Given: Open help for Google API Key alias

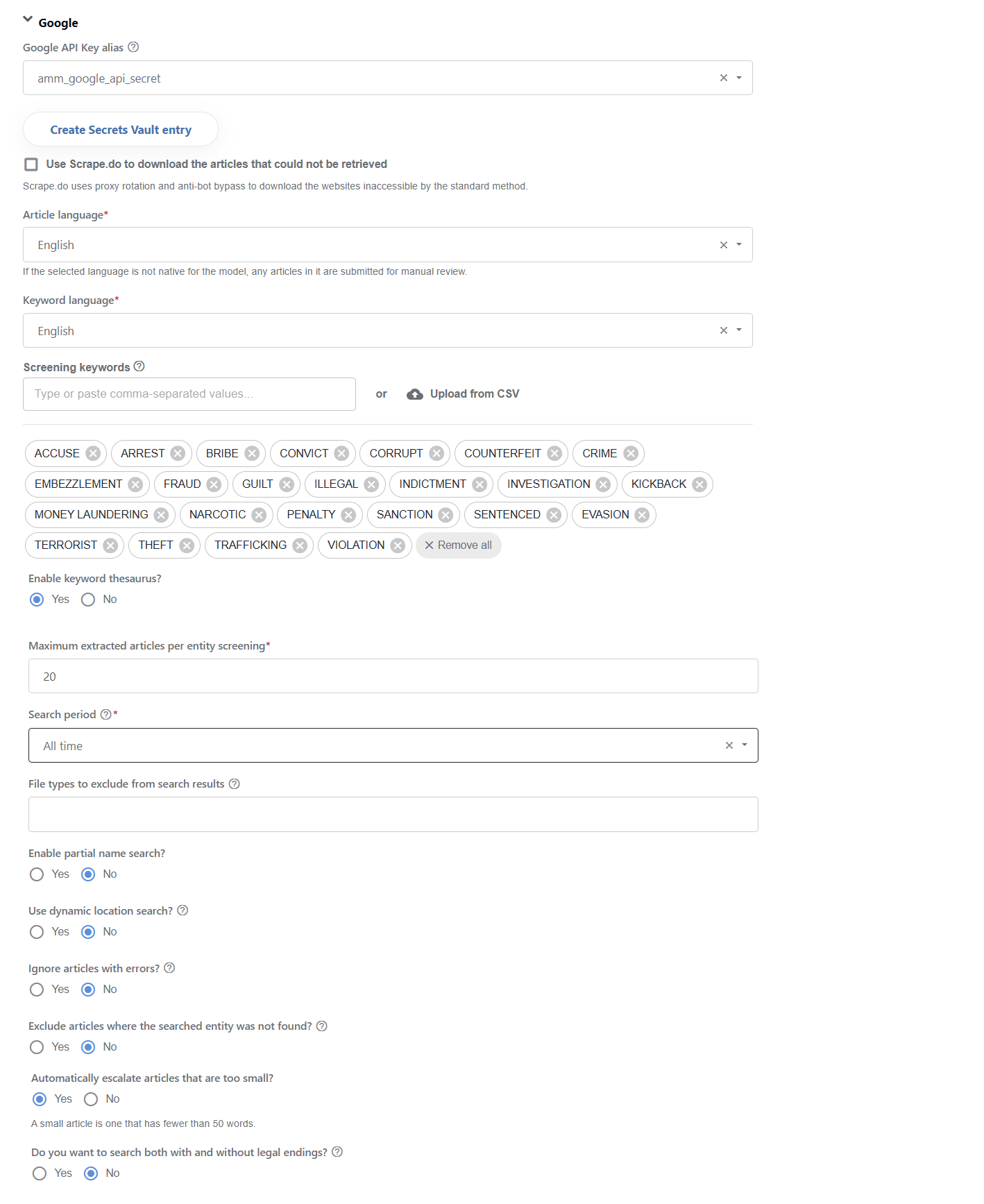Looking at the screenshot, I should [134, 47].
